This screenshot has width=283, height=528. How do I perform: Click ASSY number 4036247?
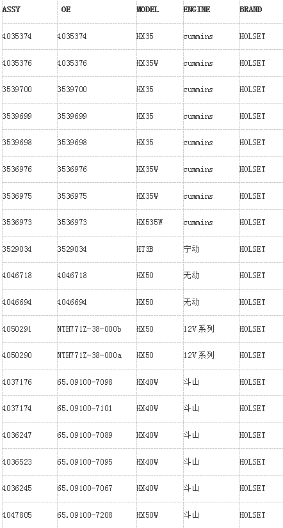click(17, 435)
